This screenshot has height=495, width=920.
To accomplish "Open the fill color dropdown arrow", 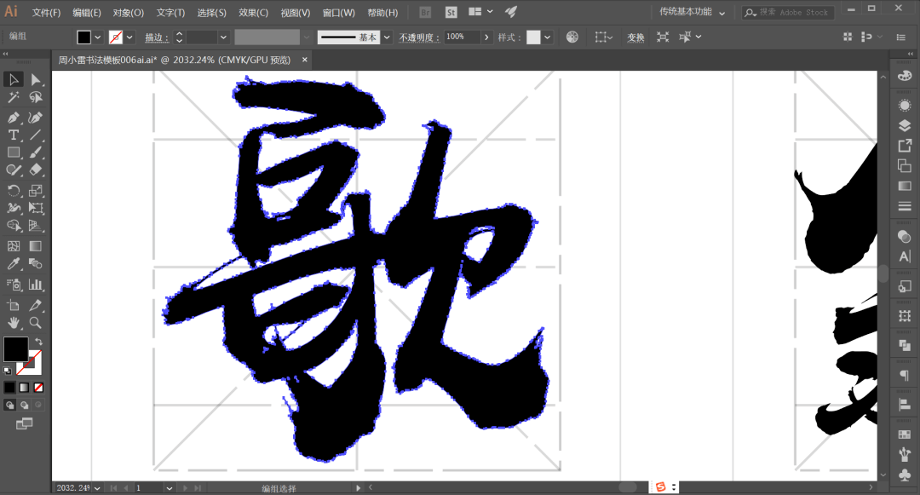I will 98,37.
